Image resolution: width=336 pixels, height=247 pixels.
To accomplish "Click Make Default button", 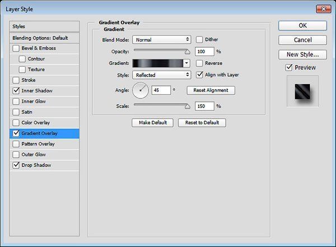I will pos(152,123).
